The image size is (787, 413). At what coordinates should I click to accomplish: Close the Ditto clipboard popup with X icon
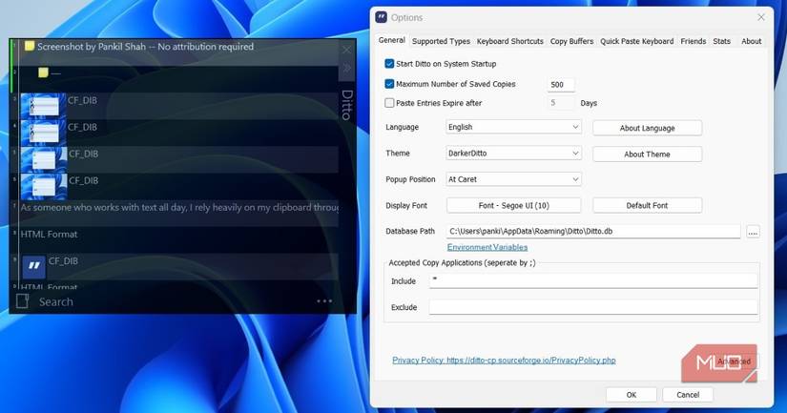coord(346,48)
